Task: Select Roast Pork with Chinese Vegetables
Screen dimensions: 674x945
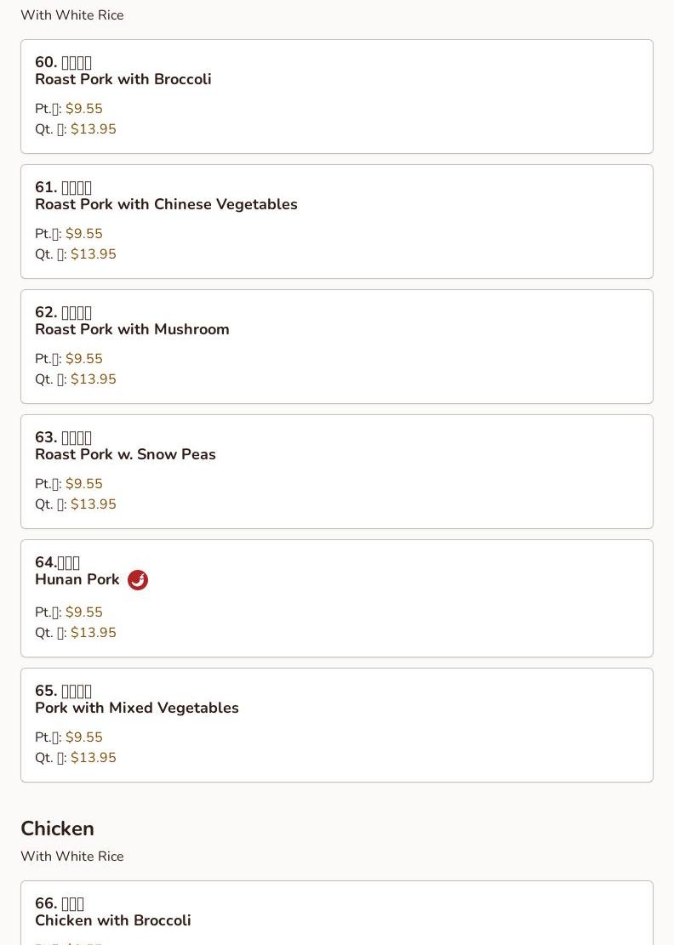Action: click(x=166, y=204)
